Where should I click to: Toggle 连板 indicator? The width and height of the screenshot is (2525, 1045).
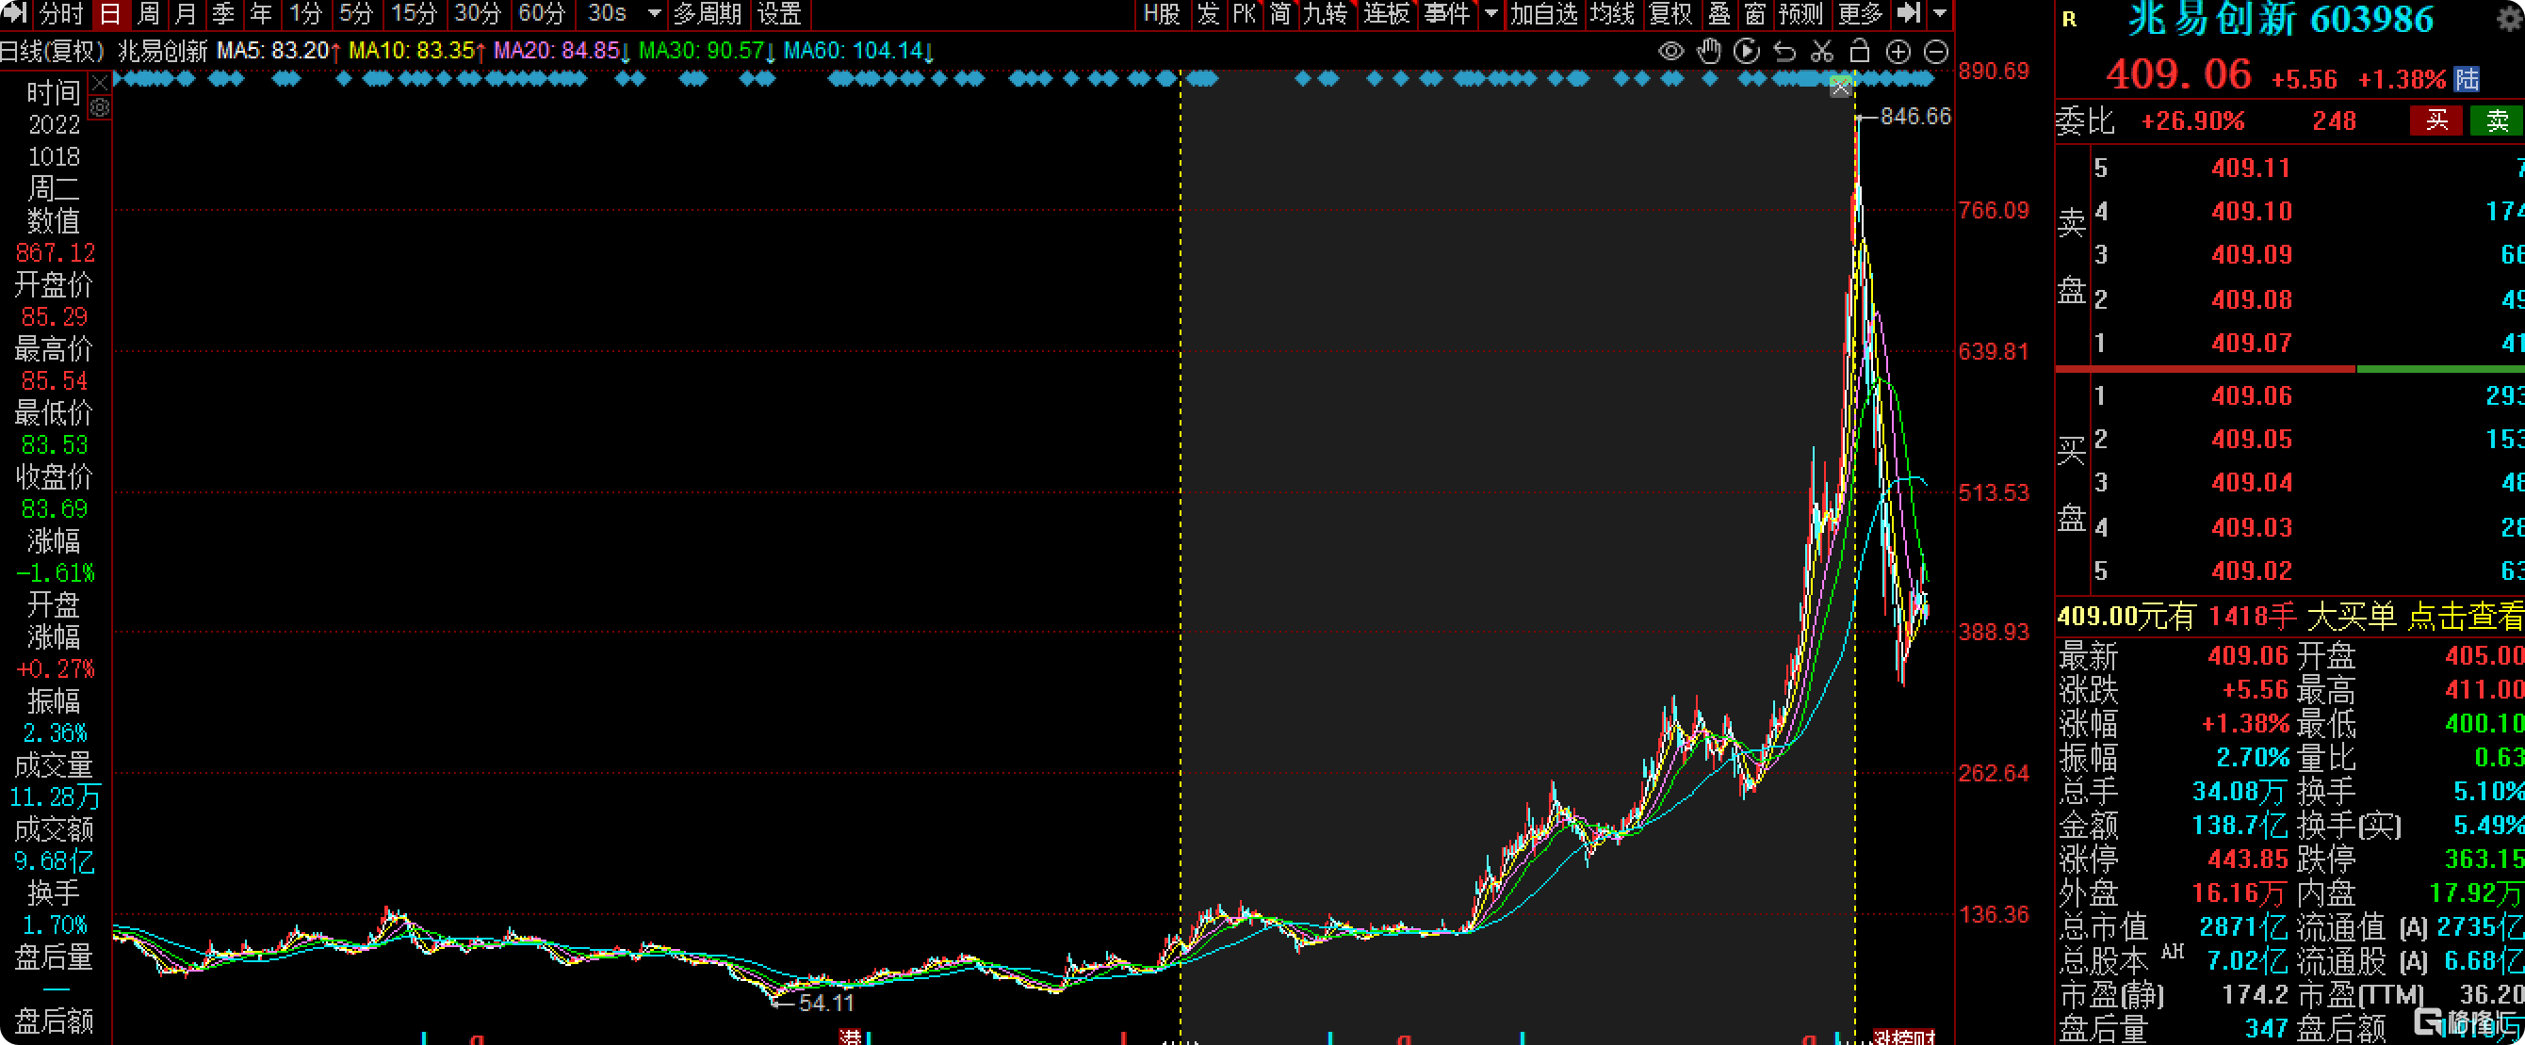(1386, 14)
